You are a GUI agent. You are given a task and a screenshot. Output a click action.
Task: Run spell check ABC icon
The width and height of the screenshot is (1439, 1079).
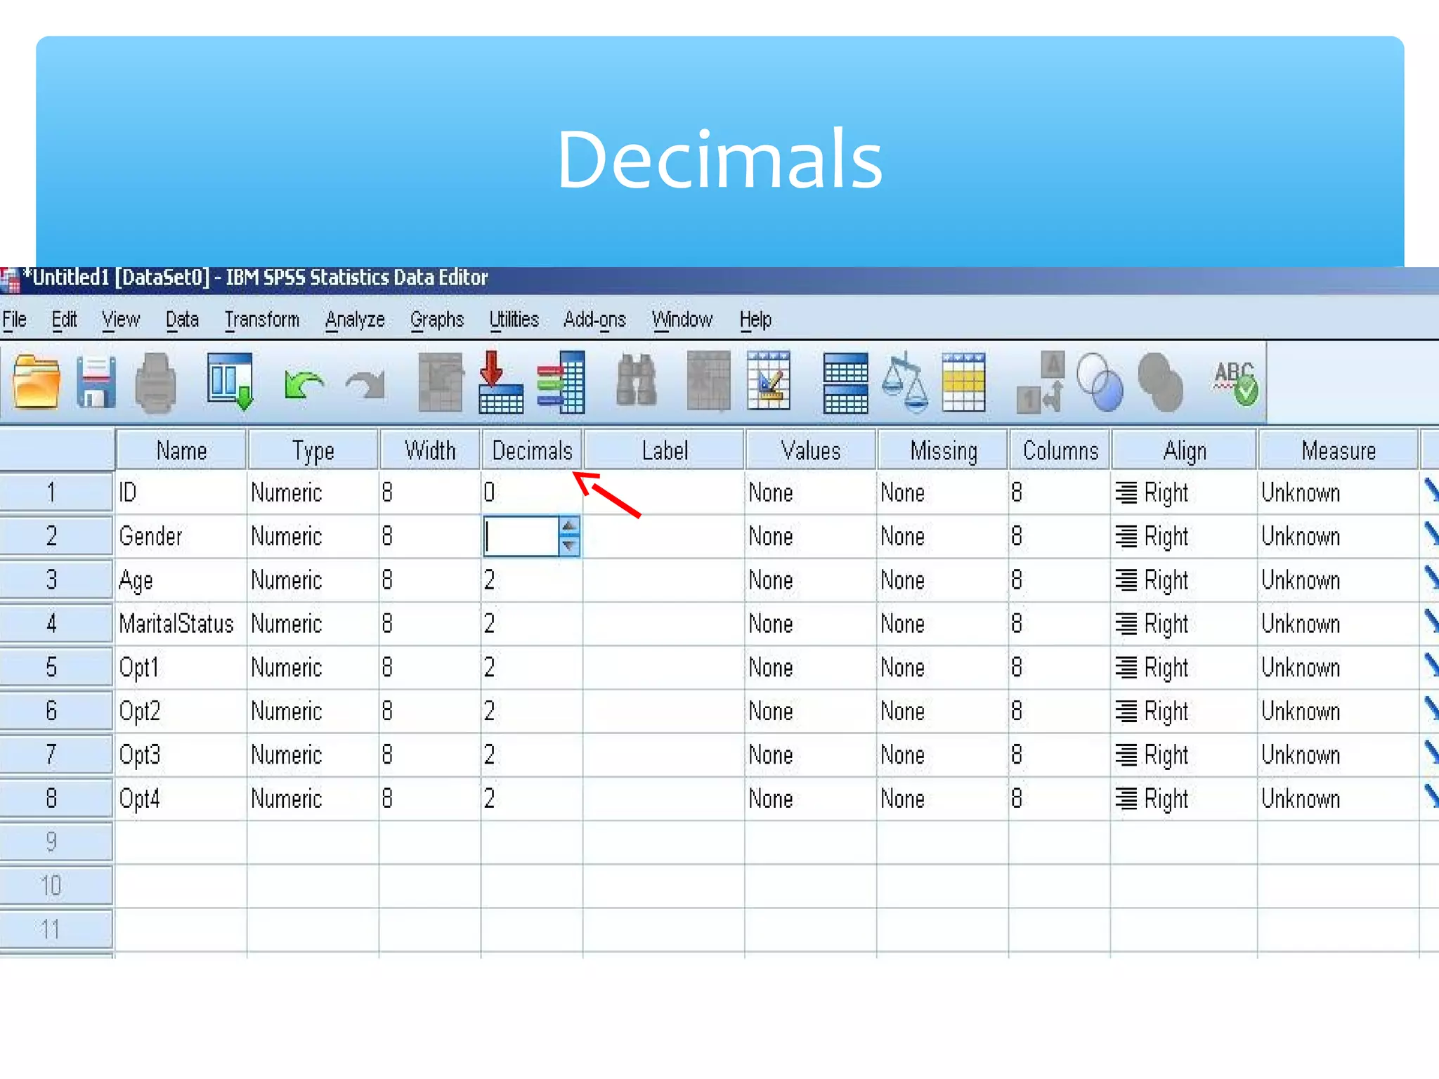click(1236, 383)
